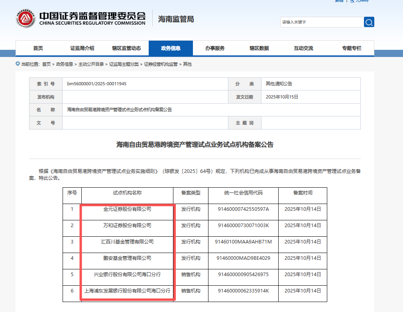Viewport: 403px width, 312px height.
Task: Click the CSRC emblem logo
Action: coord(26,18)
